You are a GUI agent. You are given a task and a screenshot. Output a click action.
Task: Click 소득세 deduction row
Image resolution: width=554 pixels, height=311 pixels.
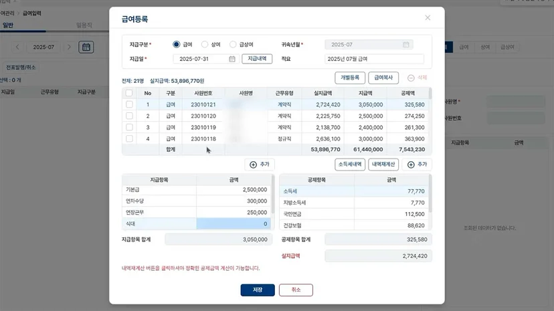tap(354, 191)
